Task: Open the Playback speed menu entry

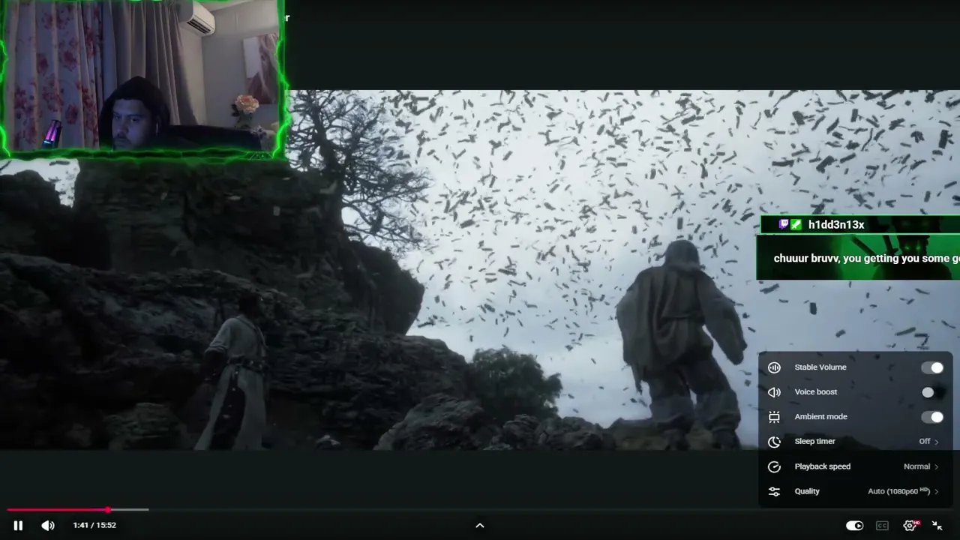Action: [x=856, y=466]
